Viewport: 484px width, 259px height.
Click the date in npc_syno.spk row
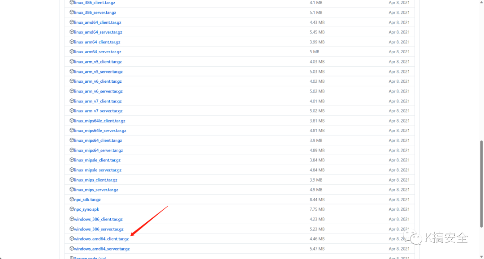399,209
